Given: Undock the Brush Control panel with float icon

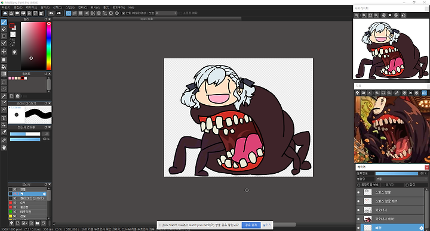Looking at the screenshot, I should pos(46,127).
